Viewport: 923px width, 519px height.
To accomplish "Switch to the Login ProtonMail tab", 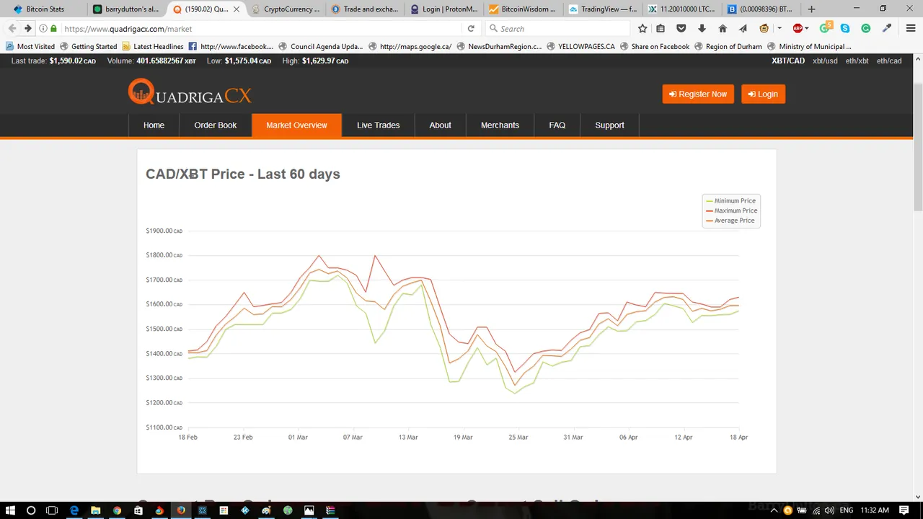I will (444, 9).
